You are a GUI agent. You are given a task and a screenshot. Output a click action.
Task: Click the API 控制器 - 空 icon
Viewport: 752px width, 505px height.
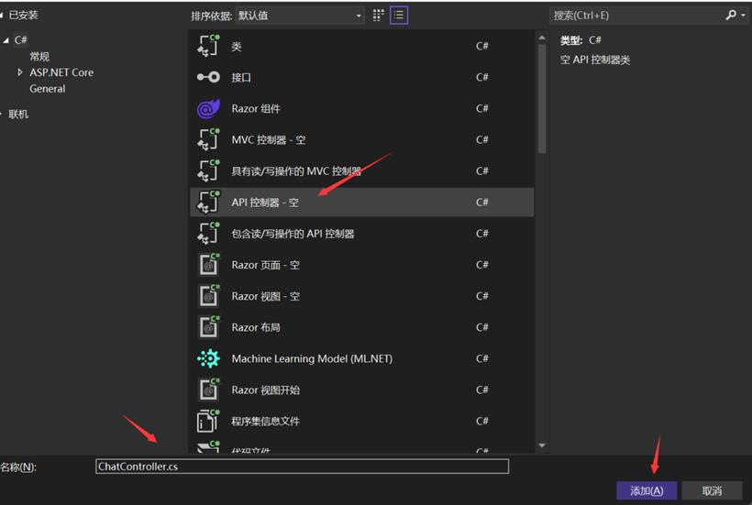point(208,203)
